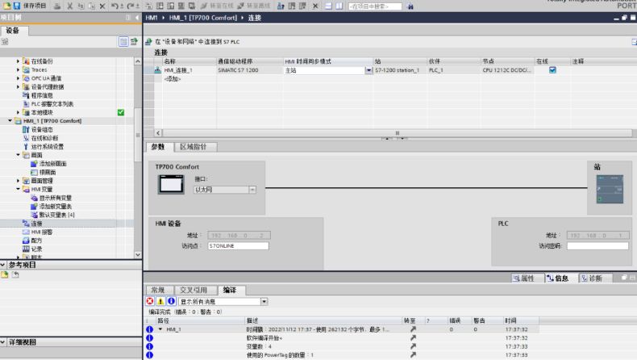The height and width of the screenshot is (360, 637).
Task: Click the copy icon in toolbar
Action: click(x=81, y=6)
